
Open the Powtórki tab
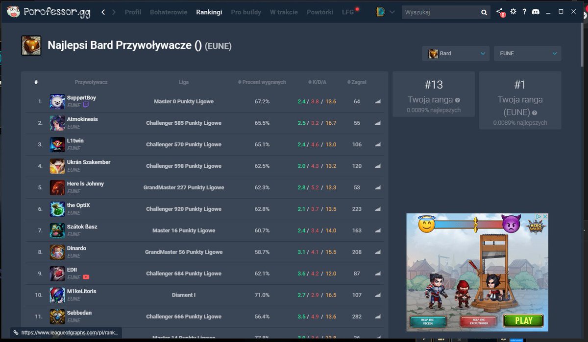tap(320, 12)
